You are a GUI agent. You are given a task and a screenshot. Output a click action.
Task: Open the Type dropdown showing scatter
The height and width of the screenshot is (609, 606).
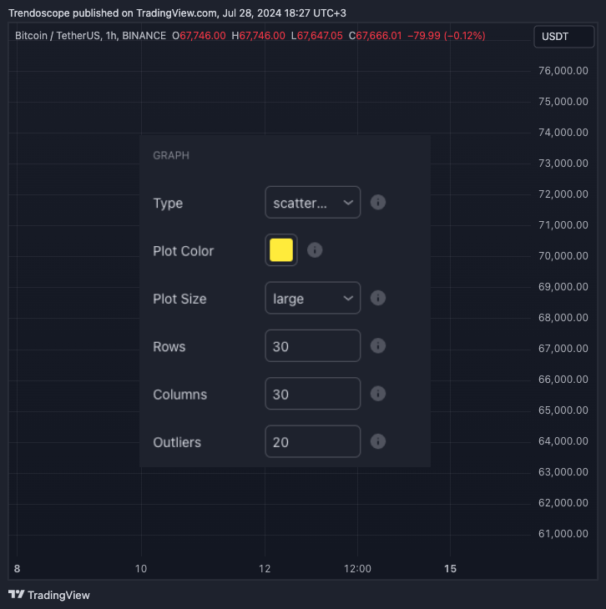pyautogui.click(x=312, y=203)
